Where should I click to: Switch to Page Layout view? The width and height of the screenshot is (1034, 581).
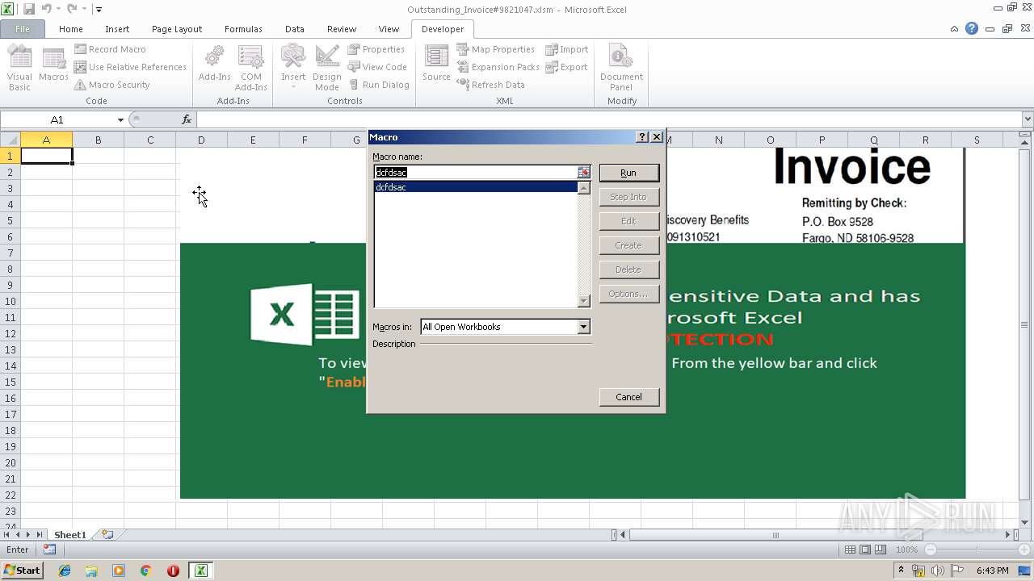(x=865, y=550)
